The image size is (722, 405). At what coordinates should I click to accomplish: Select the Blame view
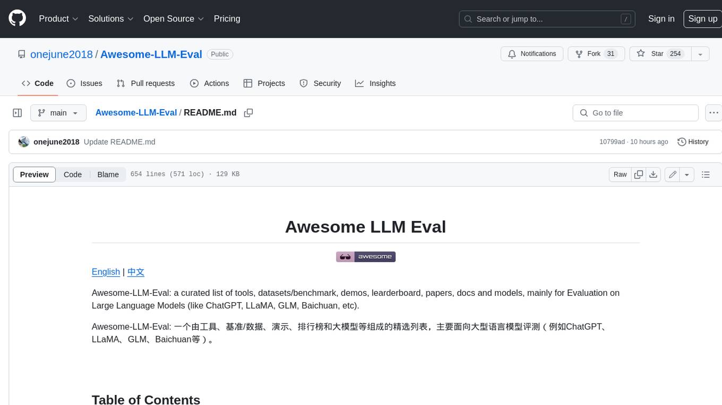pos(108,174)
